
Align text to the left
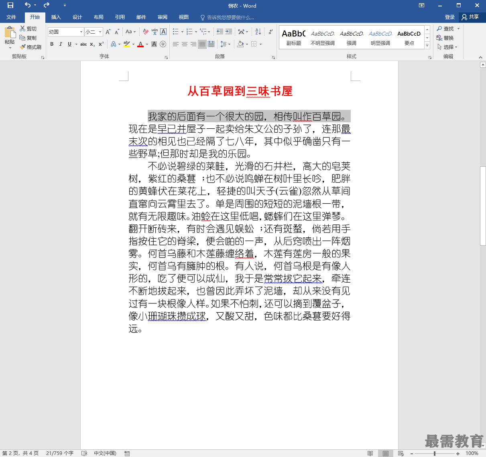pos(176,44)
